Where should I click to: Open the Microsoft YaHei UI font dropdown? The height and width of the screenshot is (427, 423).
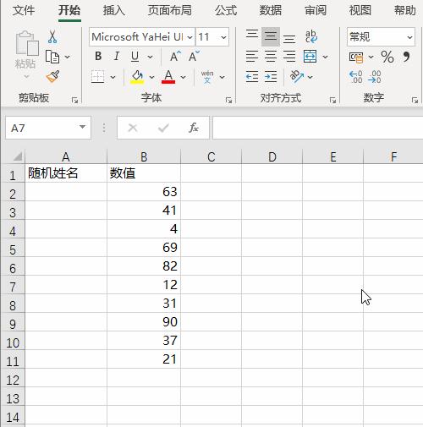pyautogui.click(x=190, y=37)
